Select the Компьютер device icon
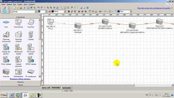 point(18,23)
